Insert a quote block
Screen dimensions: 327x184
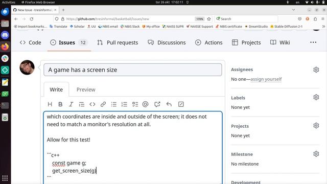click(82, 104)
